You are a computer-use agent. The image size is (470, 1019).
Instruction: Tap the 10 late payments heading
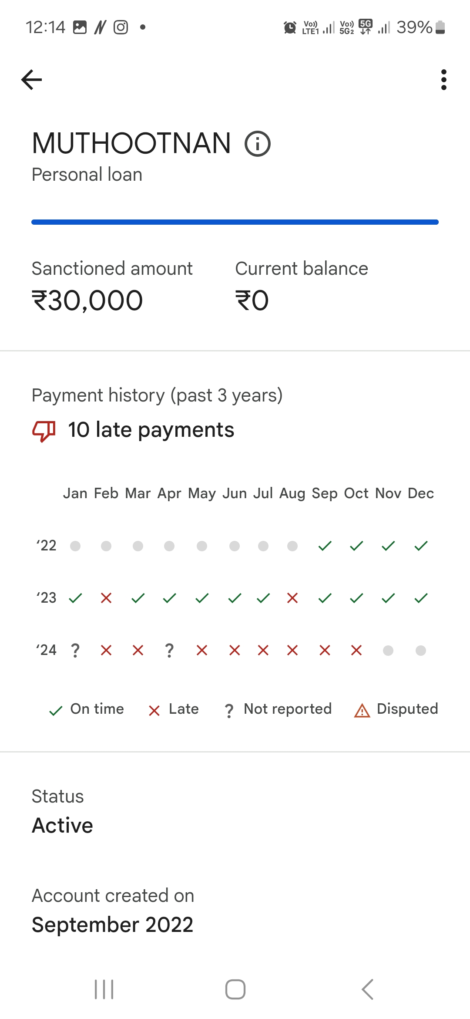[x=151, y=430]
